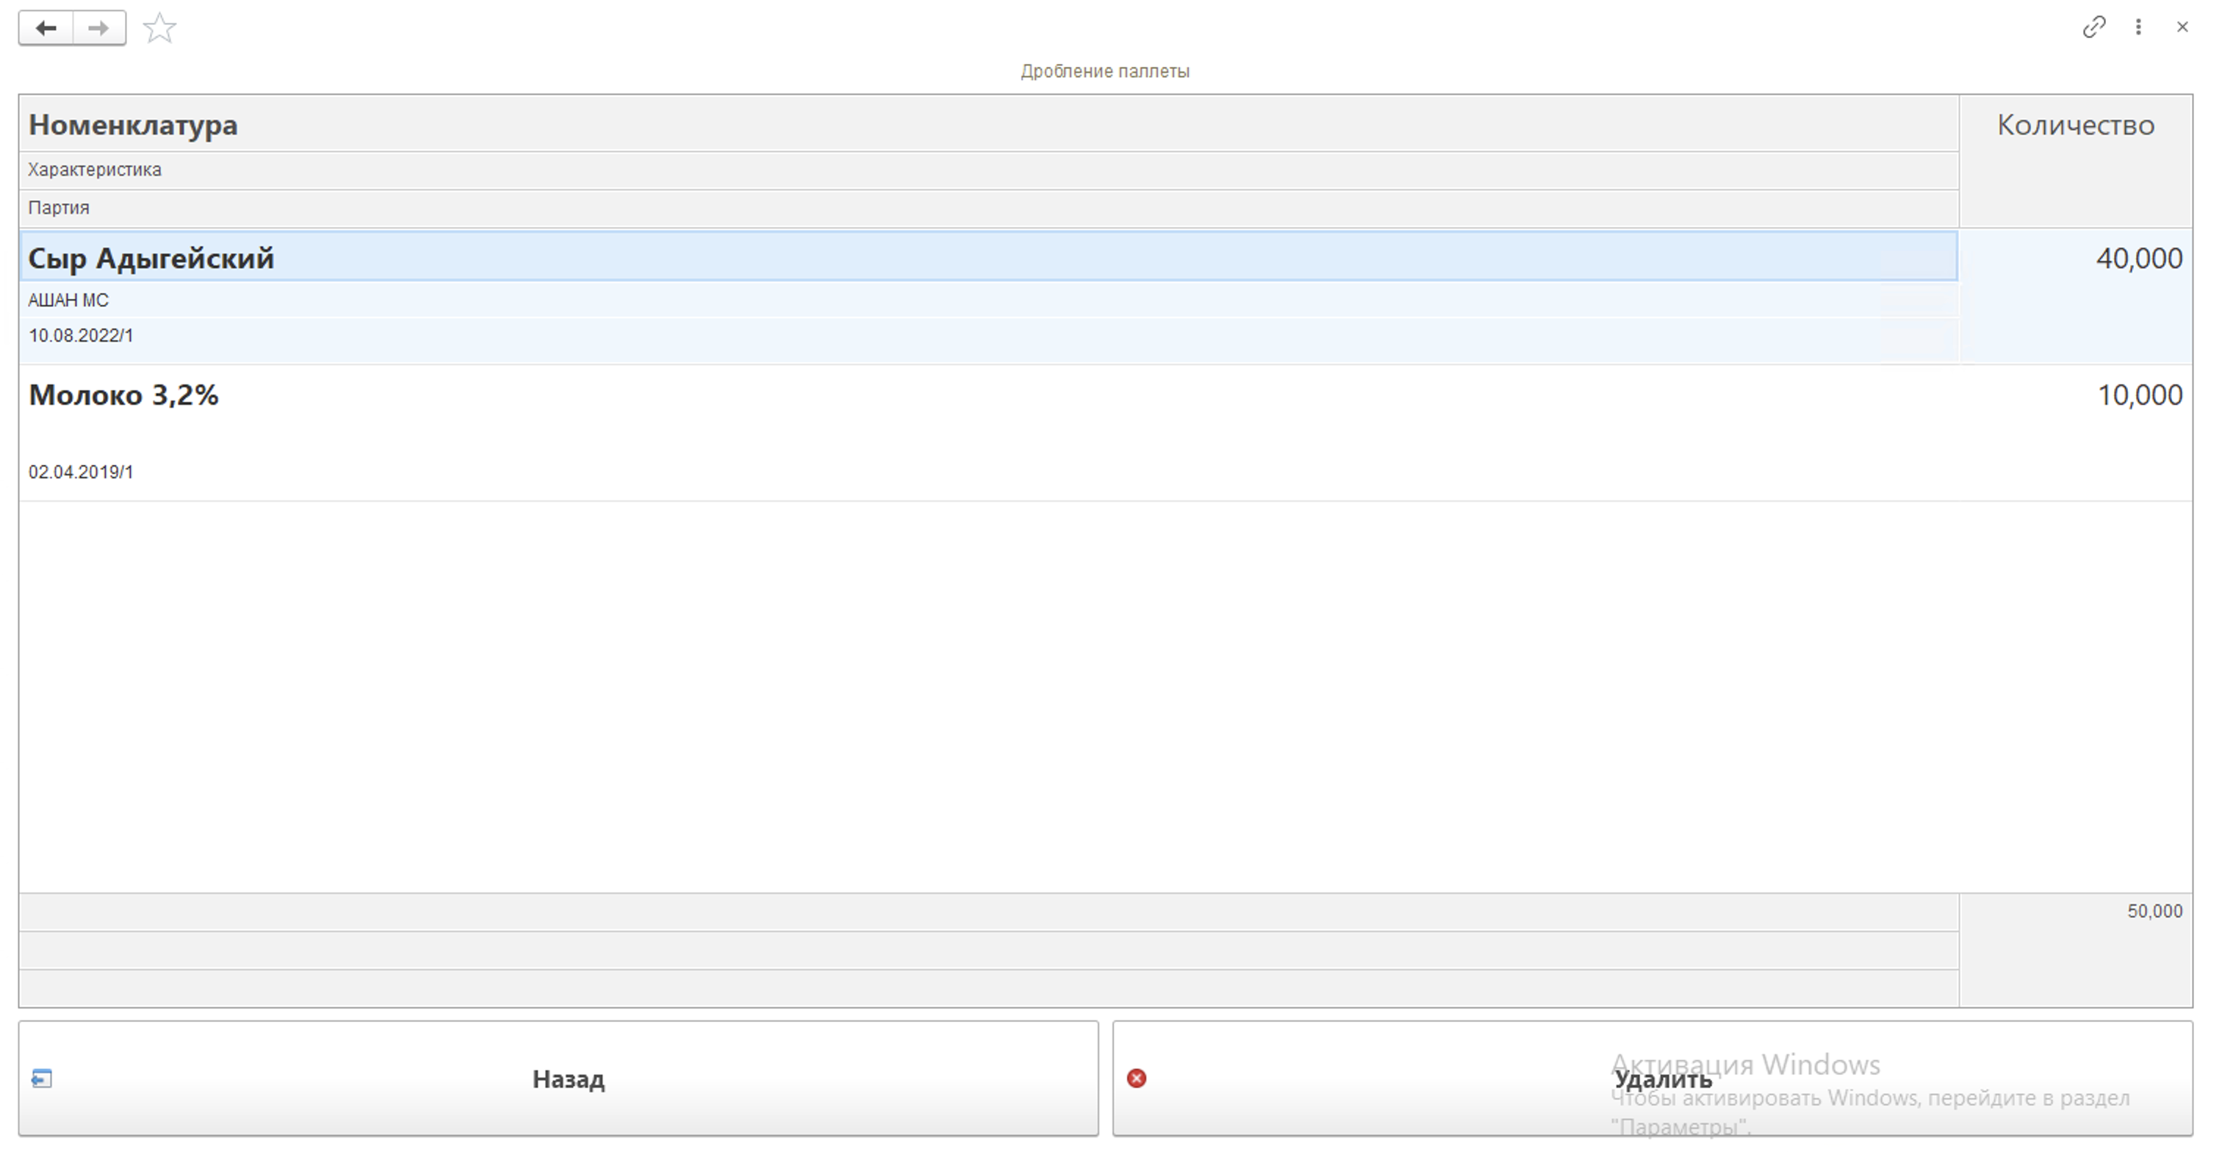The width and height of the screenshot is (2222, 1152).
Task: Click the Номенклатура column header
Action: click(x=133, y=125)
